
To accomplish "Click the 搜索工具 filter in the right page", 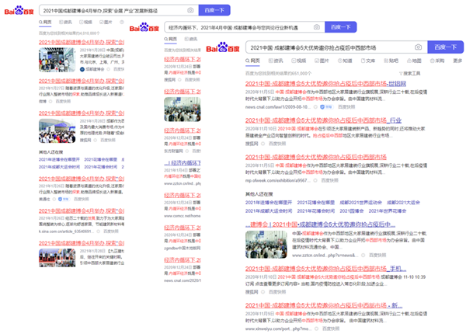I will pyautogui.click(x=409, y=73).
